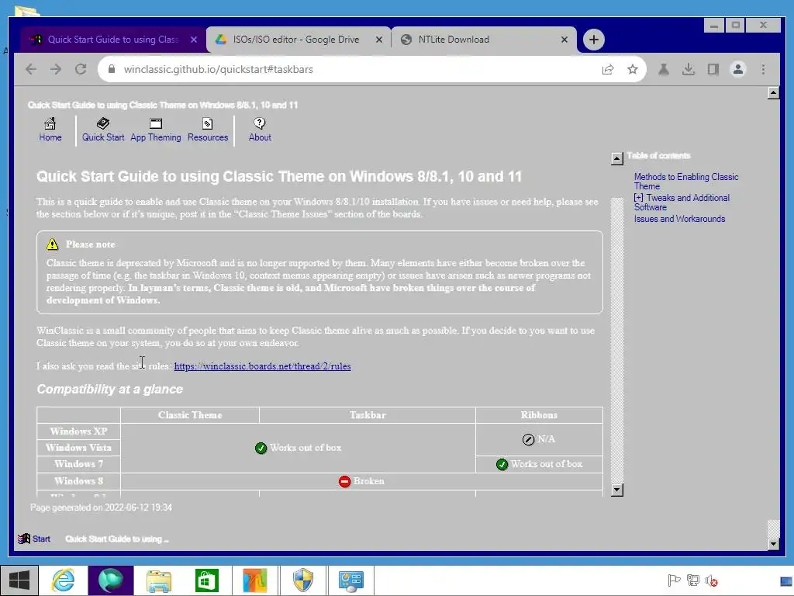The image size is (794, 596).
Task: Jump to Methods to Enabling Classic Theme
Action: click(686, 182)
